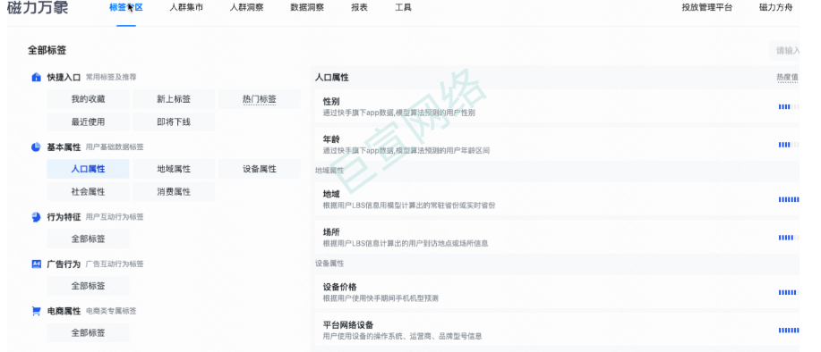
Task: Open the 设备价格 tag row
Action: pyautogui.click(x=557, y=292)
